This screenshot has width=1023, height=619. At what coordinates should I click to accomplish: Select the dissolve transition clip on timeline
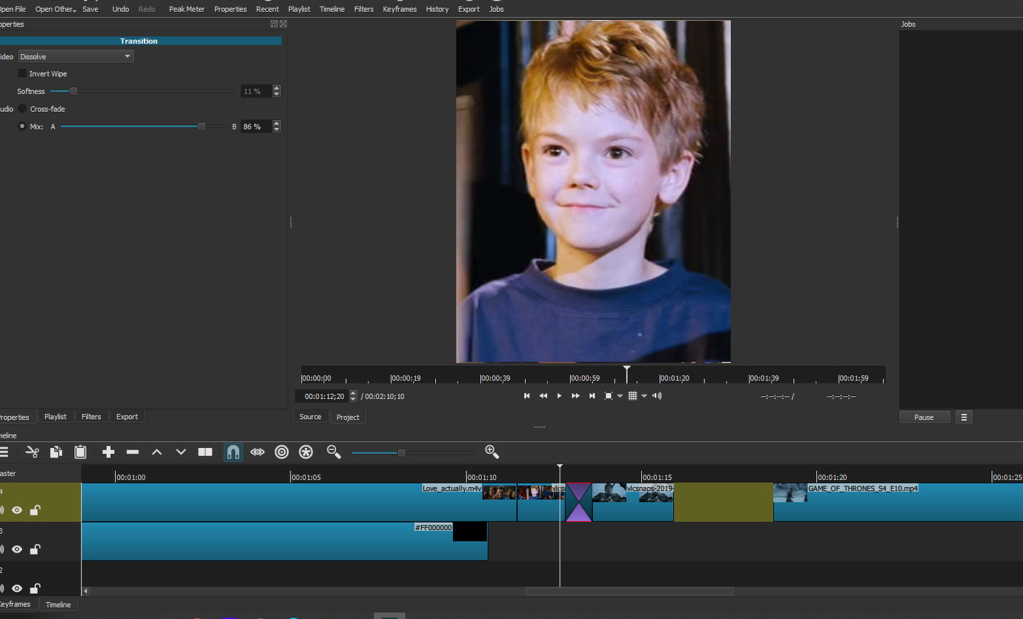click(578, 503)
